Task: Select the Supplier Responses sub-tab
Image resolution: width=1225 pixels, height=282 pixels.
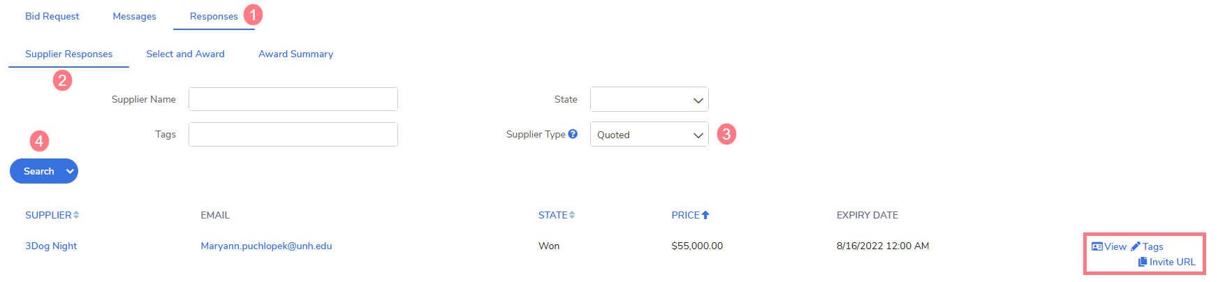Action: [68, 54]
